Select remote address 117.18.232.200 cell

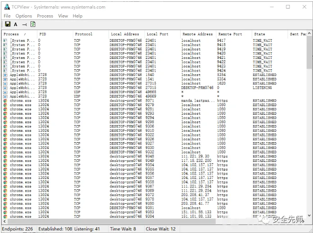196,161
